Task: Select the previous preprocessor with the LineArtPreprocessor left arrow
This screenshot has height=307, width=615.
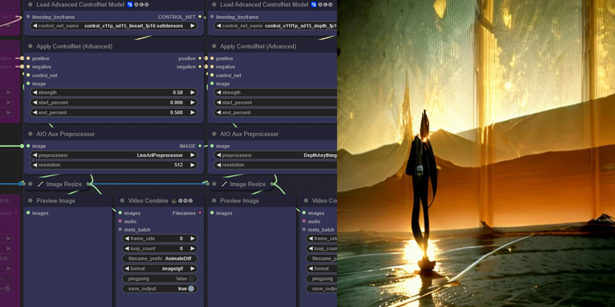Action: tap(35, 155)
